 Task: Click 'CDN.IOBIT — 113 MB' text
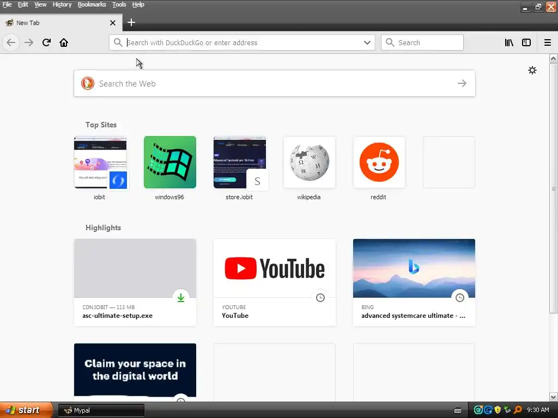tap(108, 307)
